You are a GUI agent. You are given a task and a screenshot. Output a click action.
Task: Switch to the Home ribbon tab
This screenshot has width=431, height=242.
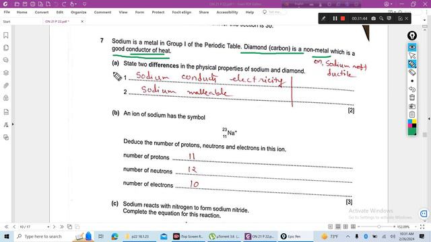22,12
